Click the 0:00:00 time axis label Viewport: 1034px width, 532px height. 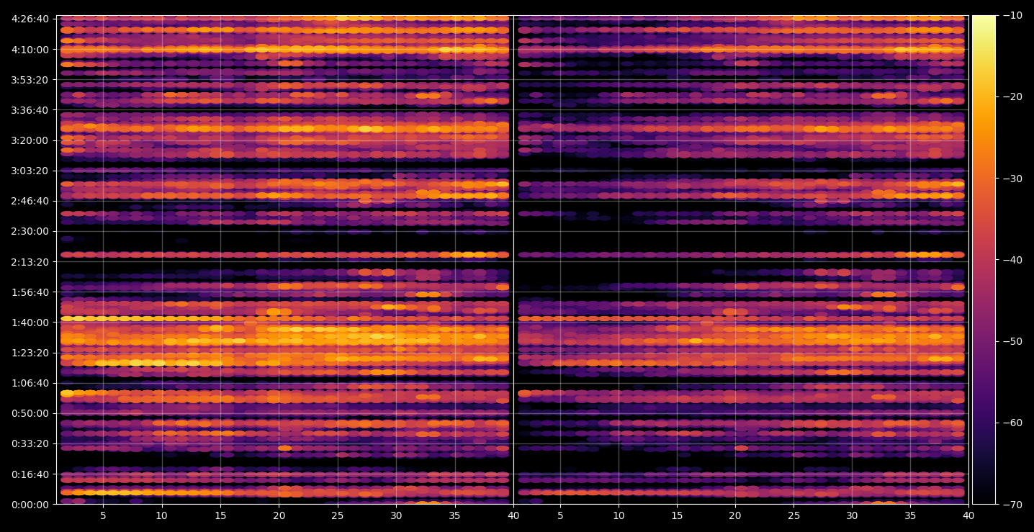(30, 504)
